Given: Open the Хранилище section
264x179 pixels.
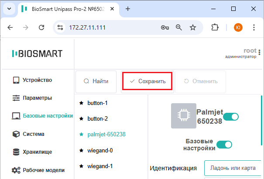Looking at the screenshot, I should coord(32,152).
